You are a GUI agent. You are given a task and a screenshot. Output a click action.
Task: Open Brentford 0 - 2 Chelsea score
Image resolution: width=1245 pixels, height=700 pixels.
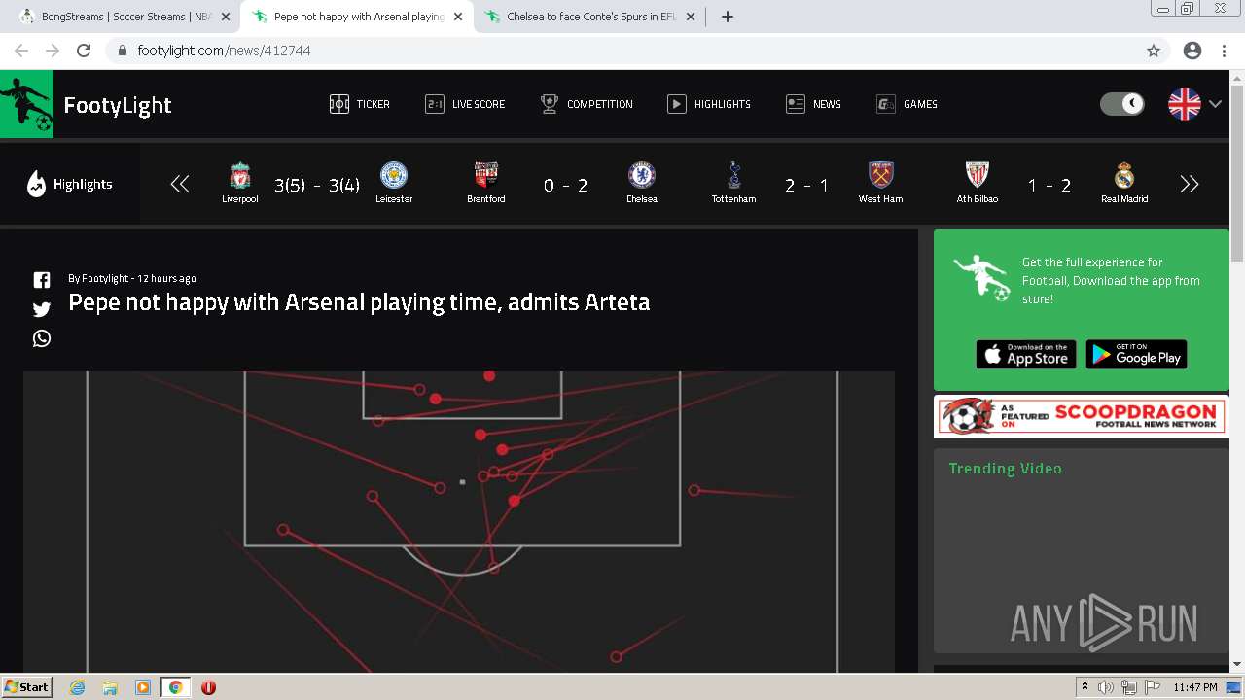pyautogui.click(x=565, y=185)
